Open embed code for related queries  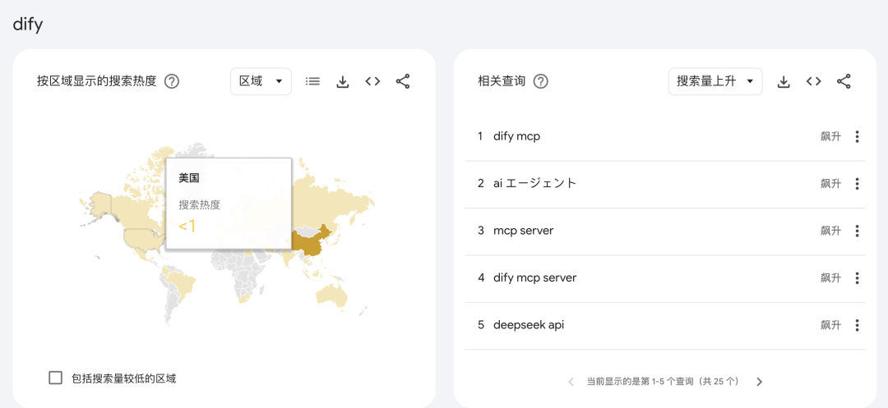pos(813,81)
